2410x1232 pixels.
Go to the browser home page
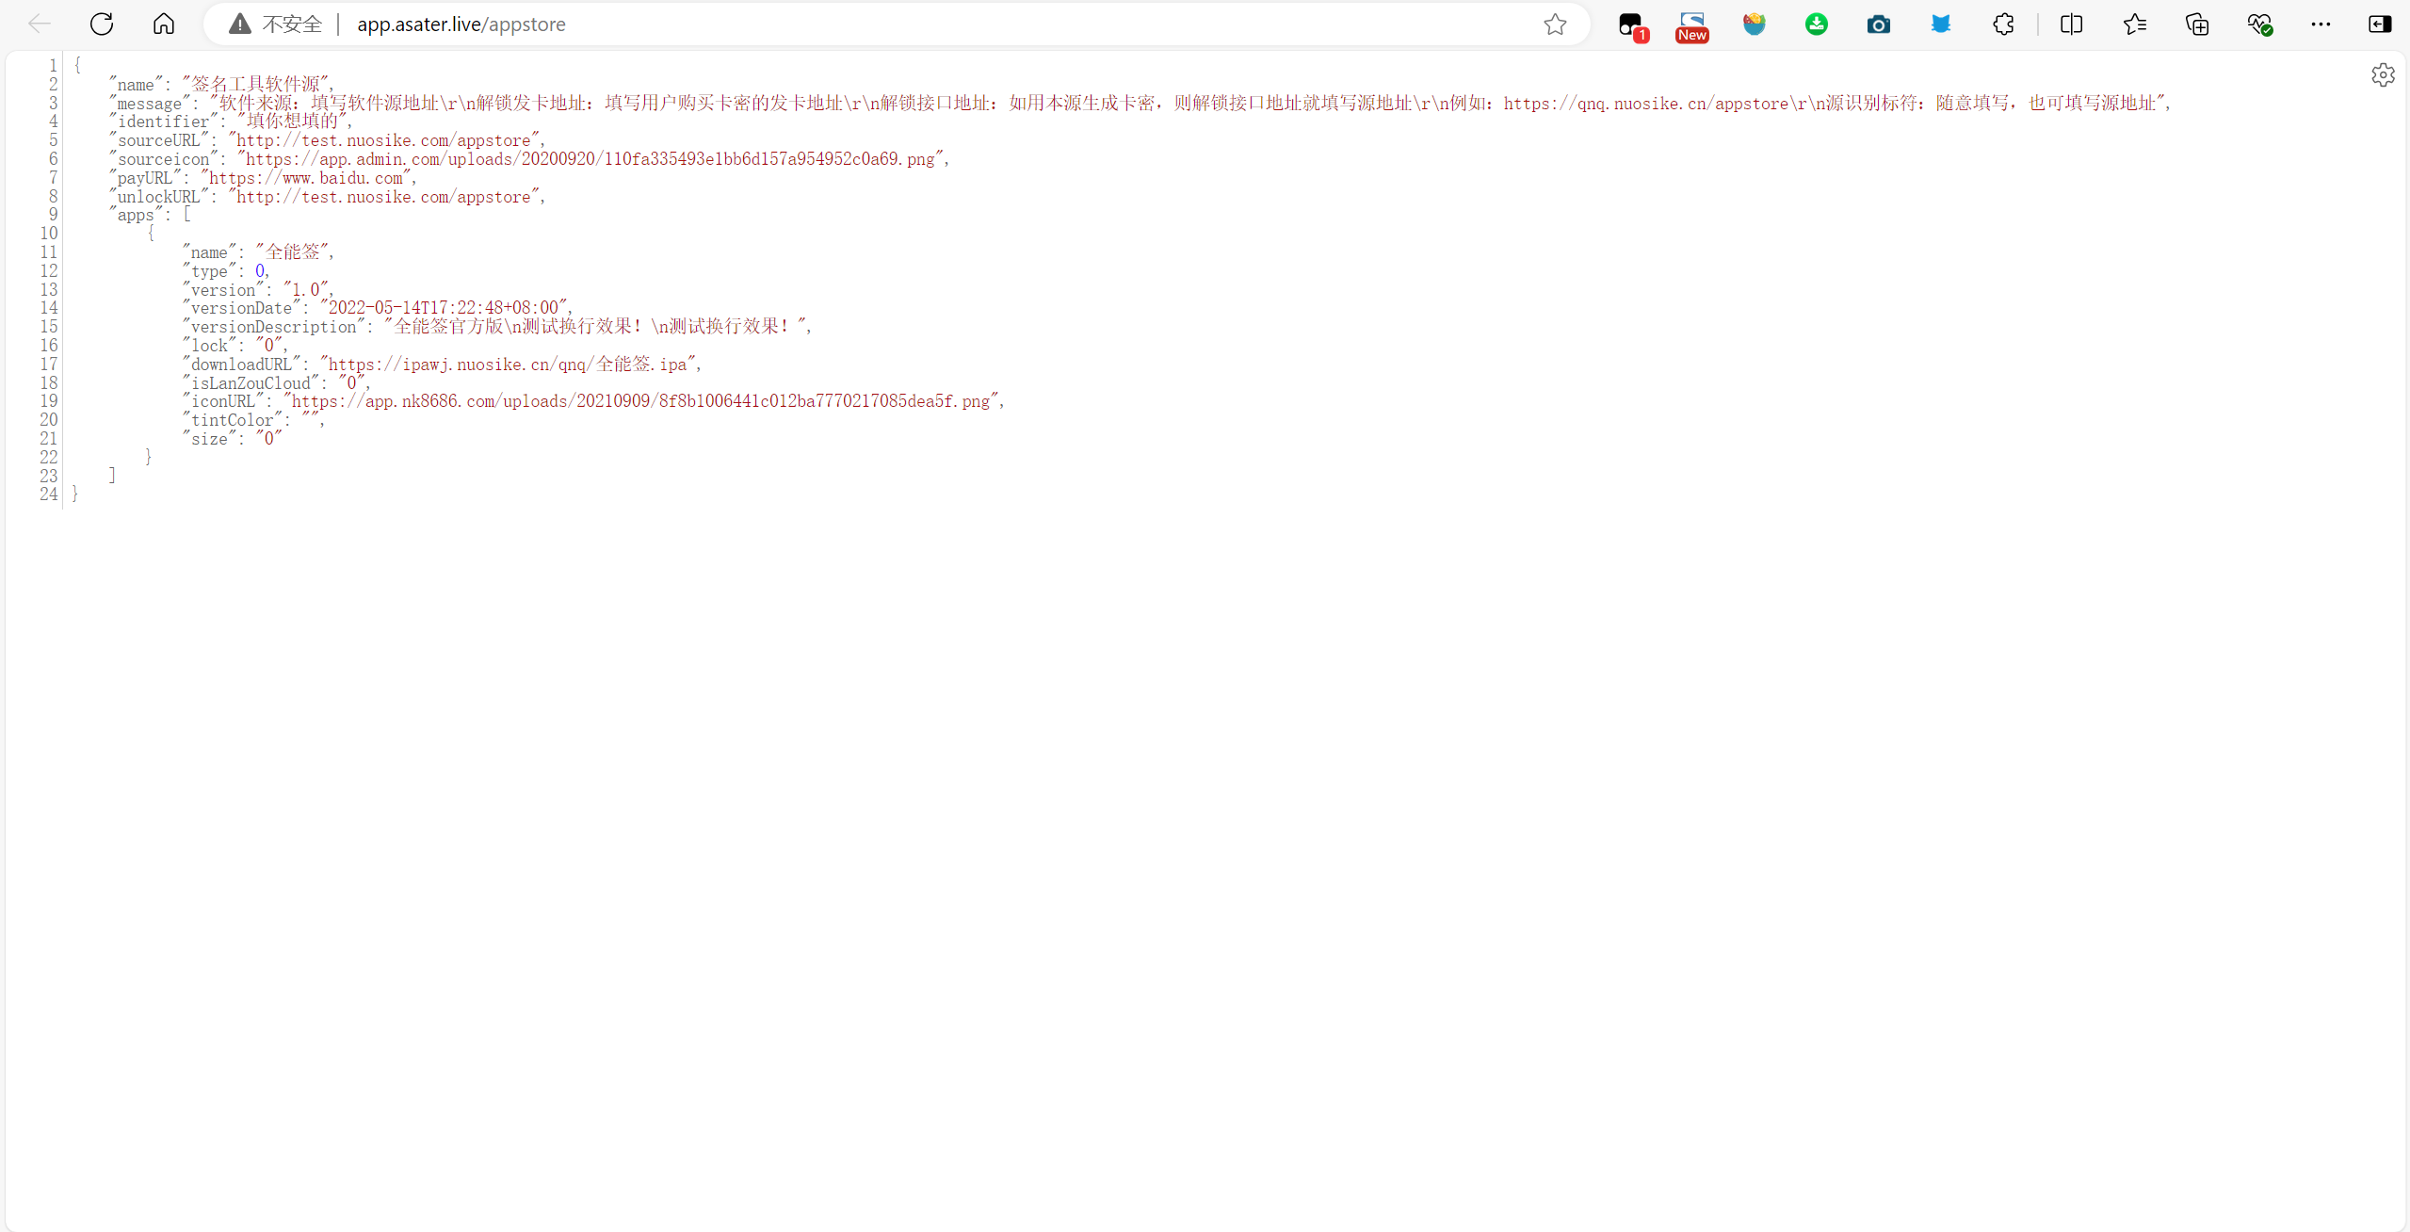tap(164, 24)
